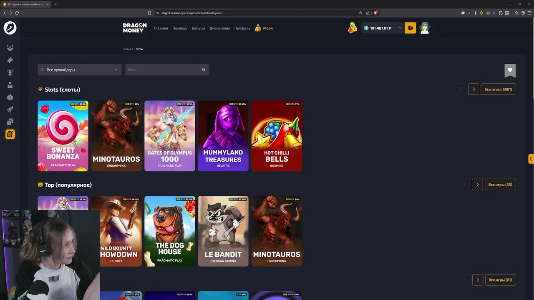Viewport: 534px width, 300px height.
Task: Click the Top (популярное) section heading
Action: pos(68,185)
